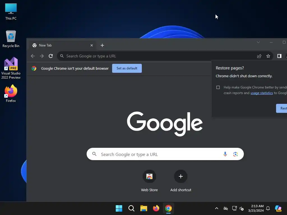Image resolution: width=287 pixels, height=215 pixels.
Task: Click the Add shortcut tile
Action: coord(181,181)
